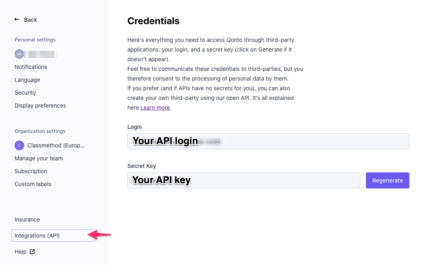Viewport: 432px width, 265px height.
Task: Select Integrations (API) in the sidebar
Action: pyautogui.click(x=53, y=236)
